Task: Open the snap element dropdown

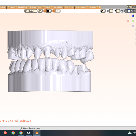Action: coord(49,11)
